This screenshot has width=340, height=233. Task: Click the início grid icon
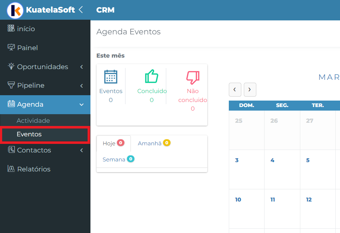pos(11,28)
